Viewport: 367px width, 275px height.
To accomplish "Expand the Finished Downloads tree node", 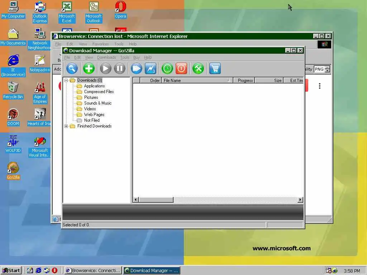I will click(66, 126).
